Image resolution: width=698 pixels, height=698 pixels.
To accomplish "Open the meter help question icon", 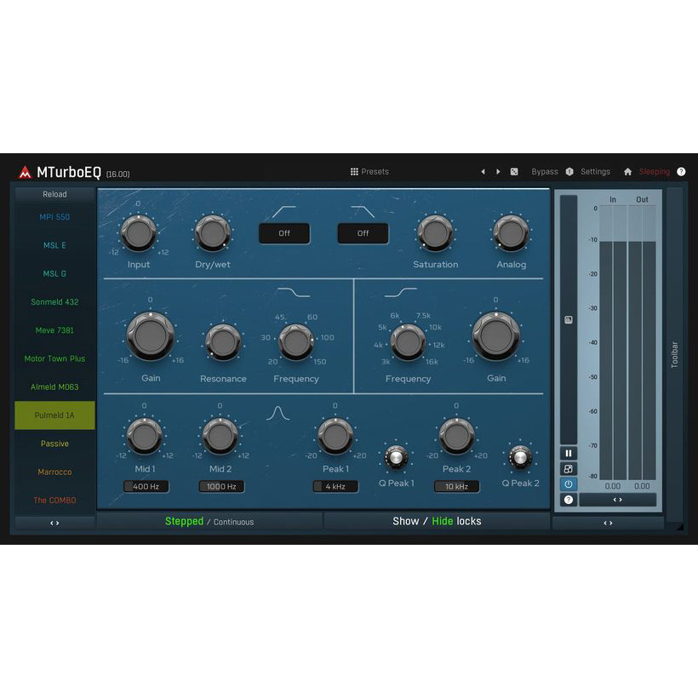I will (569, 500).
